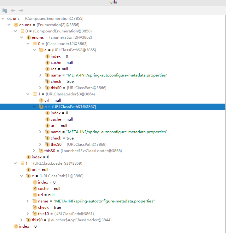Click the forward navigation arrow in toolbar
This screenshot has width=226, height=233.
pos(21,10)
